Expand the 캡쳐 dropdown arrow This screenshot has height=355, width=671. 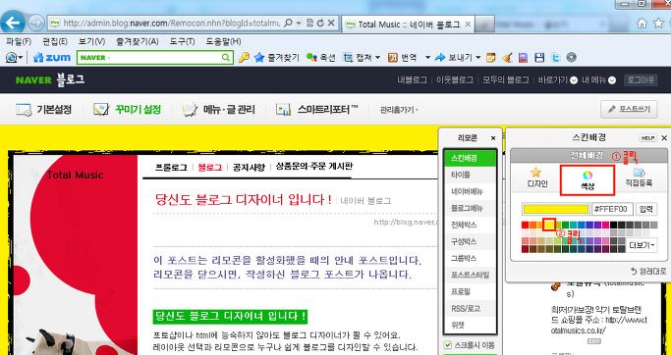point(377,57)
